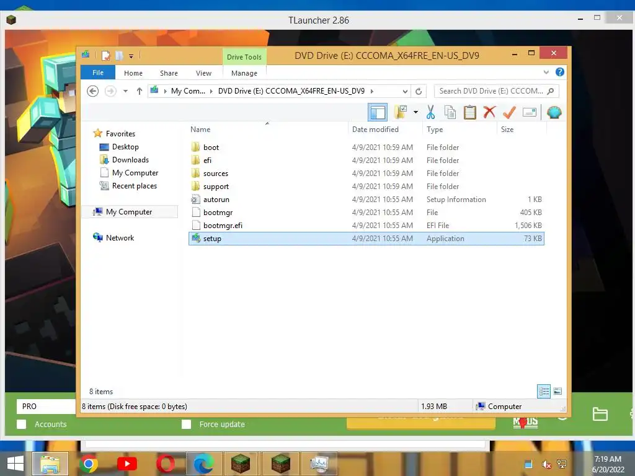Image resolution: width=635 pixels, height=476 pixels.
Task: Open Google Chrome from the taskbar
Action: tap(89, 464)
